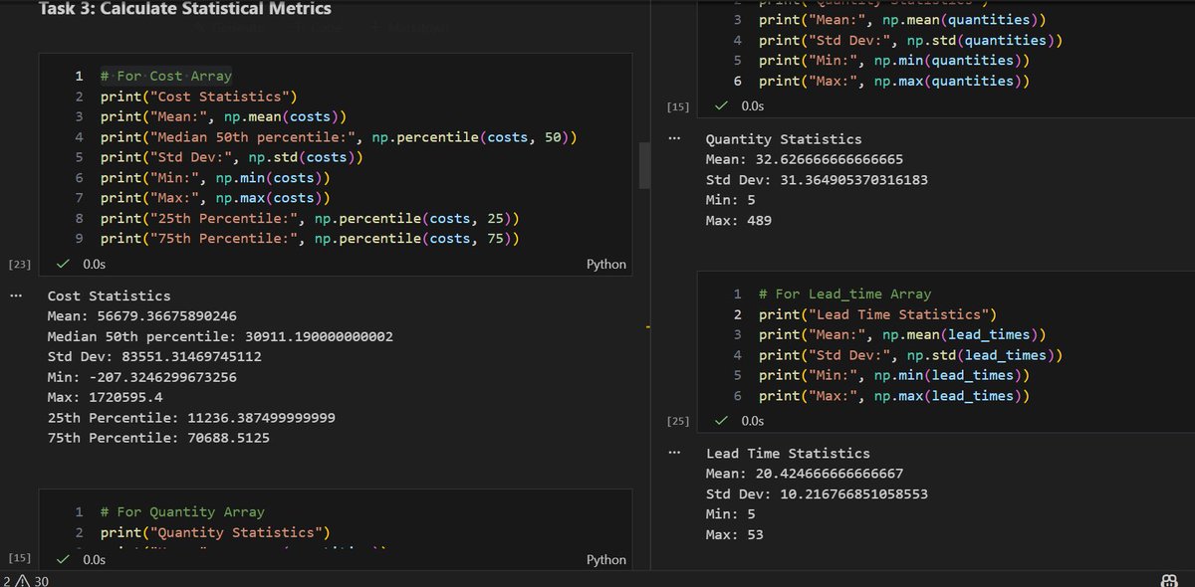Open more actions beside Cost Statistics output
The height and width of the screenshot is (587, 1195).
point(14,295)
